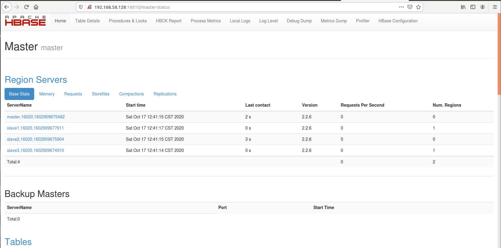Open Table Details in the navigation bar
Viewport: 501px width, 248px height.
[x=87, y=21]
